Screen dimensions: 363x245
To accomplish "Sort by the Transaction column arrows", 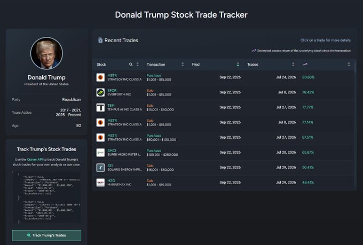I will (183, 65).
